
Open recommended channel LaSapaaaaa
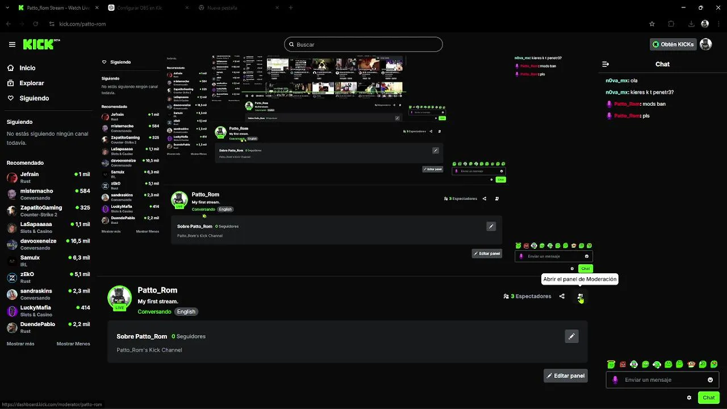pyautogui.click(x=48, y=227)
